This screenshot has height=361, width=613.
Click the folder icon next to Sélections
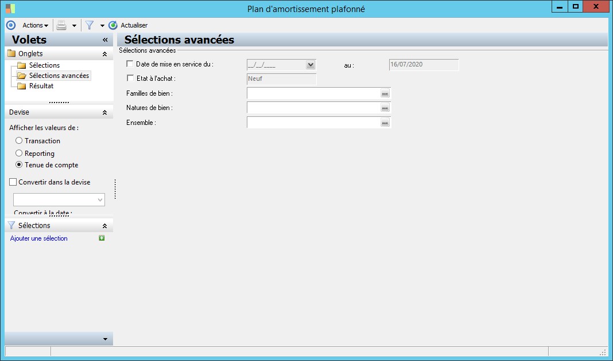[x=22, y=65]
